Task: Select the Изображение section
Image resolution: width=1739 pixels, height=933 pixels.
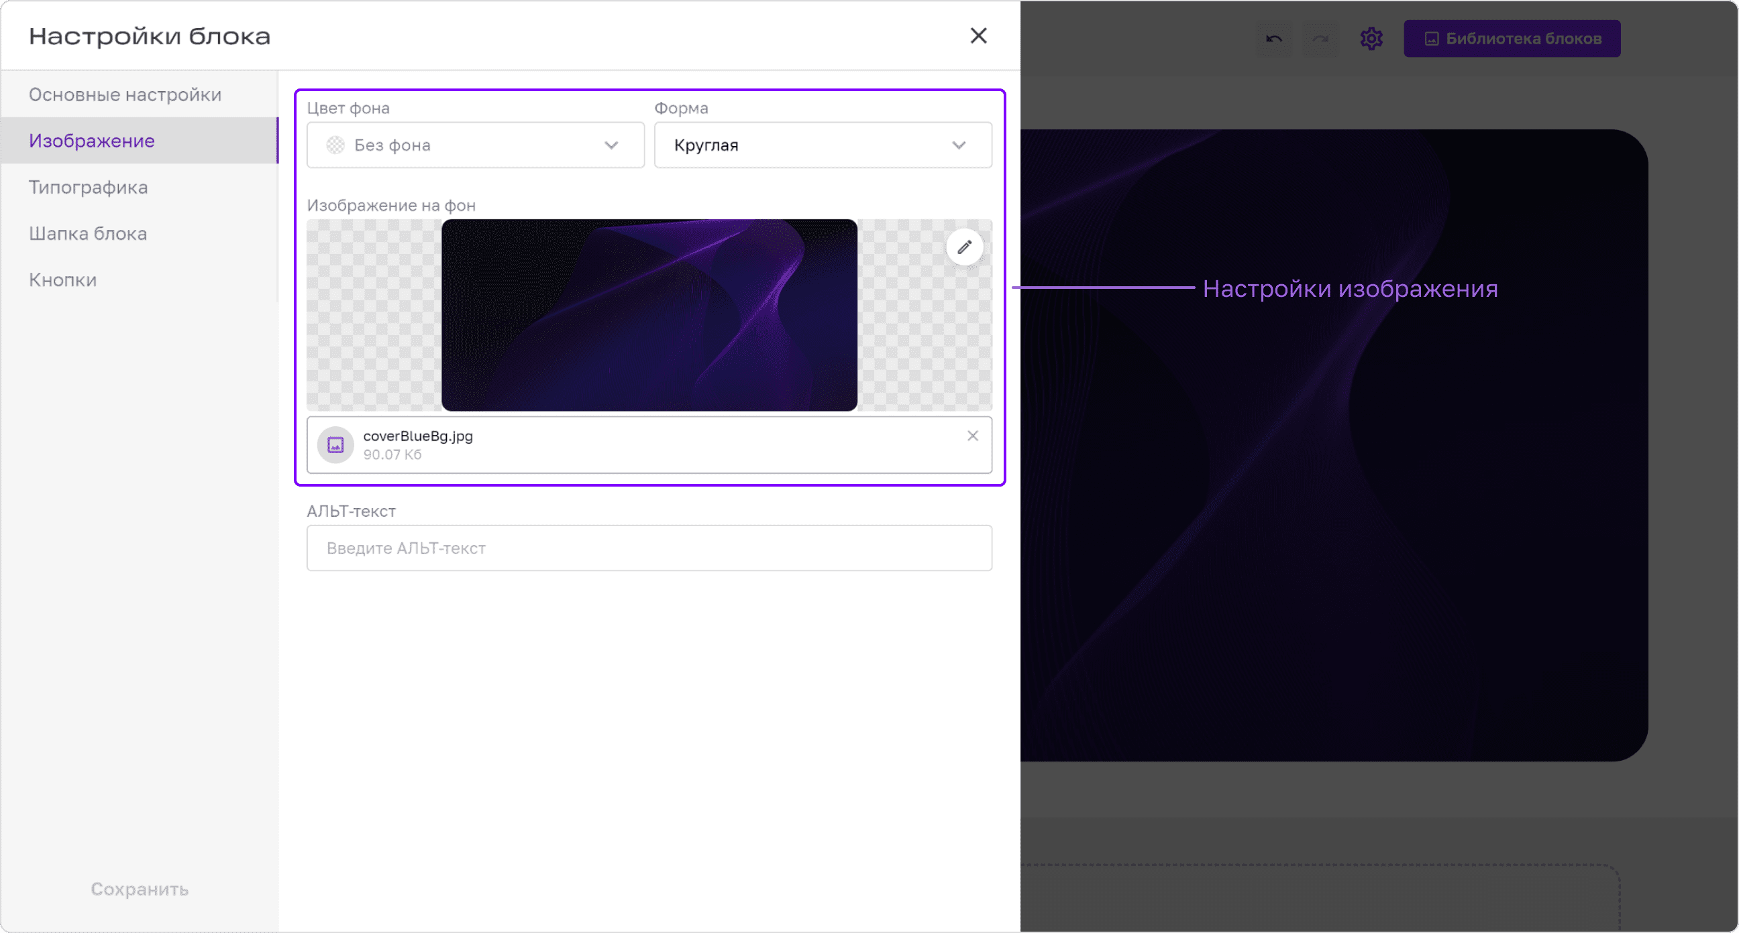Action: pos(139,140)
